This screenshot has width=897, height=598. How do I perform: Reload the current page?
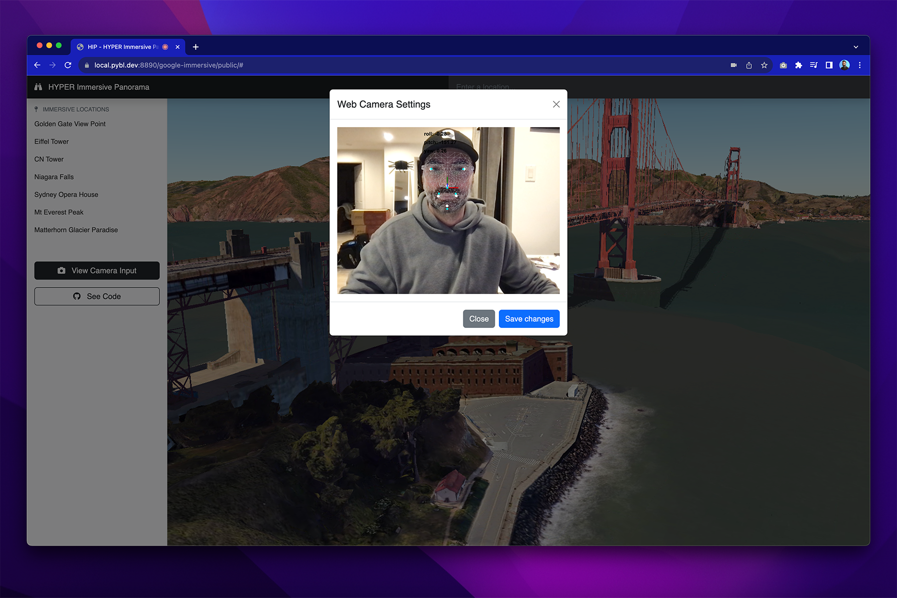68,65
